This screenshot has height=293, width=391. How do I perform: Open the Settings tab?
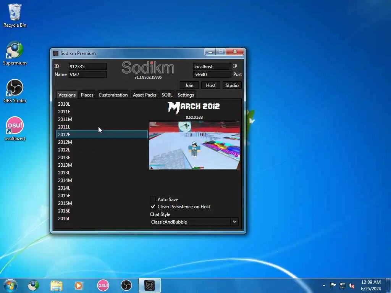[x=186, y=95]
